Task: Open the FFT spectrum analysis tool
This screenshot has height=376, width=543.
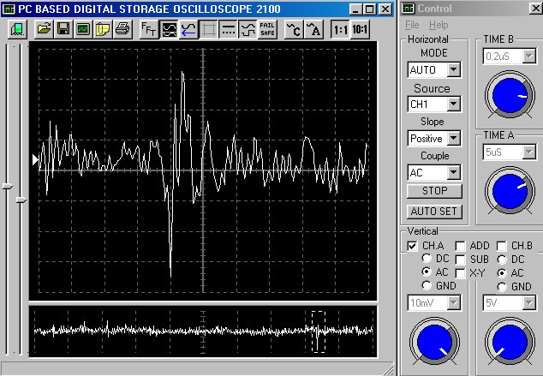Action: pos(148,28)
